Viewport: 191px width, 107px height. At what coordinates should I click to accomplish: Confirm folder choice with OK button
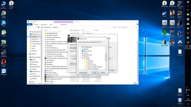point(95,73)
